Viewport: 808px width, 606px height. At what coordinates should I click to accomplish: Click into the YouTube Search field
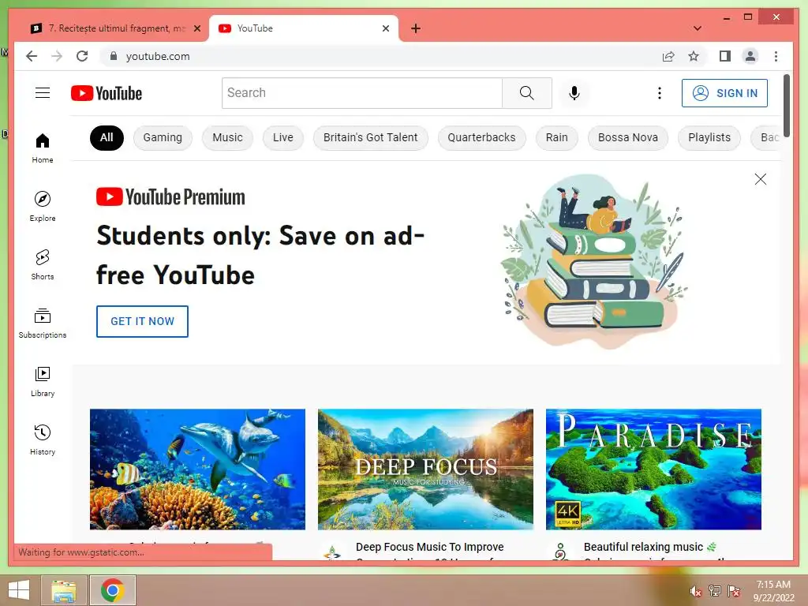(361, 93)
